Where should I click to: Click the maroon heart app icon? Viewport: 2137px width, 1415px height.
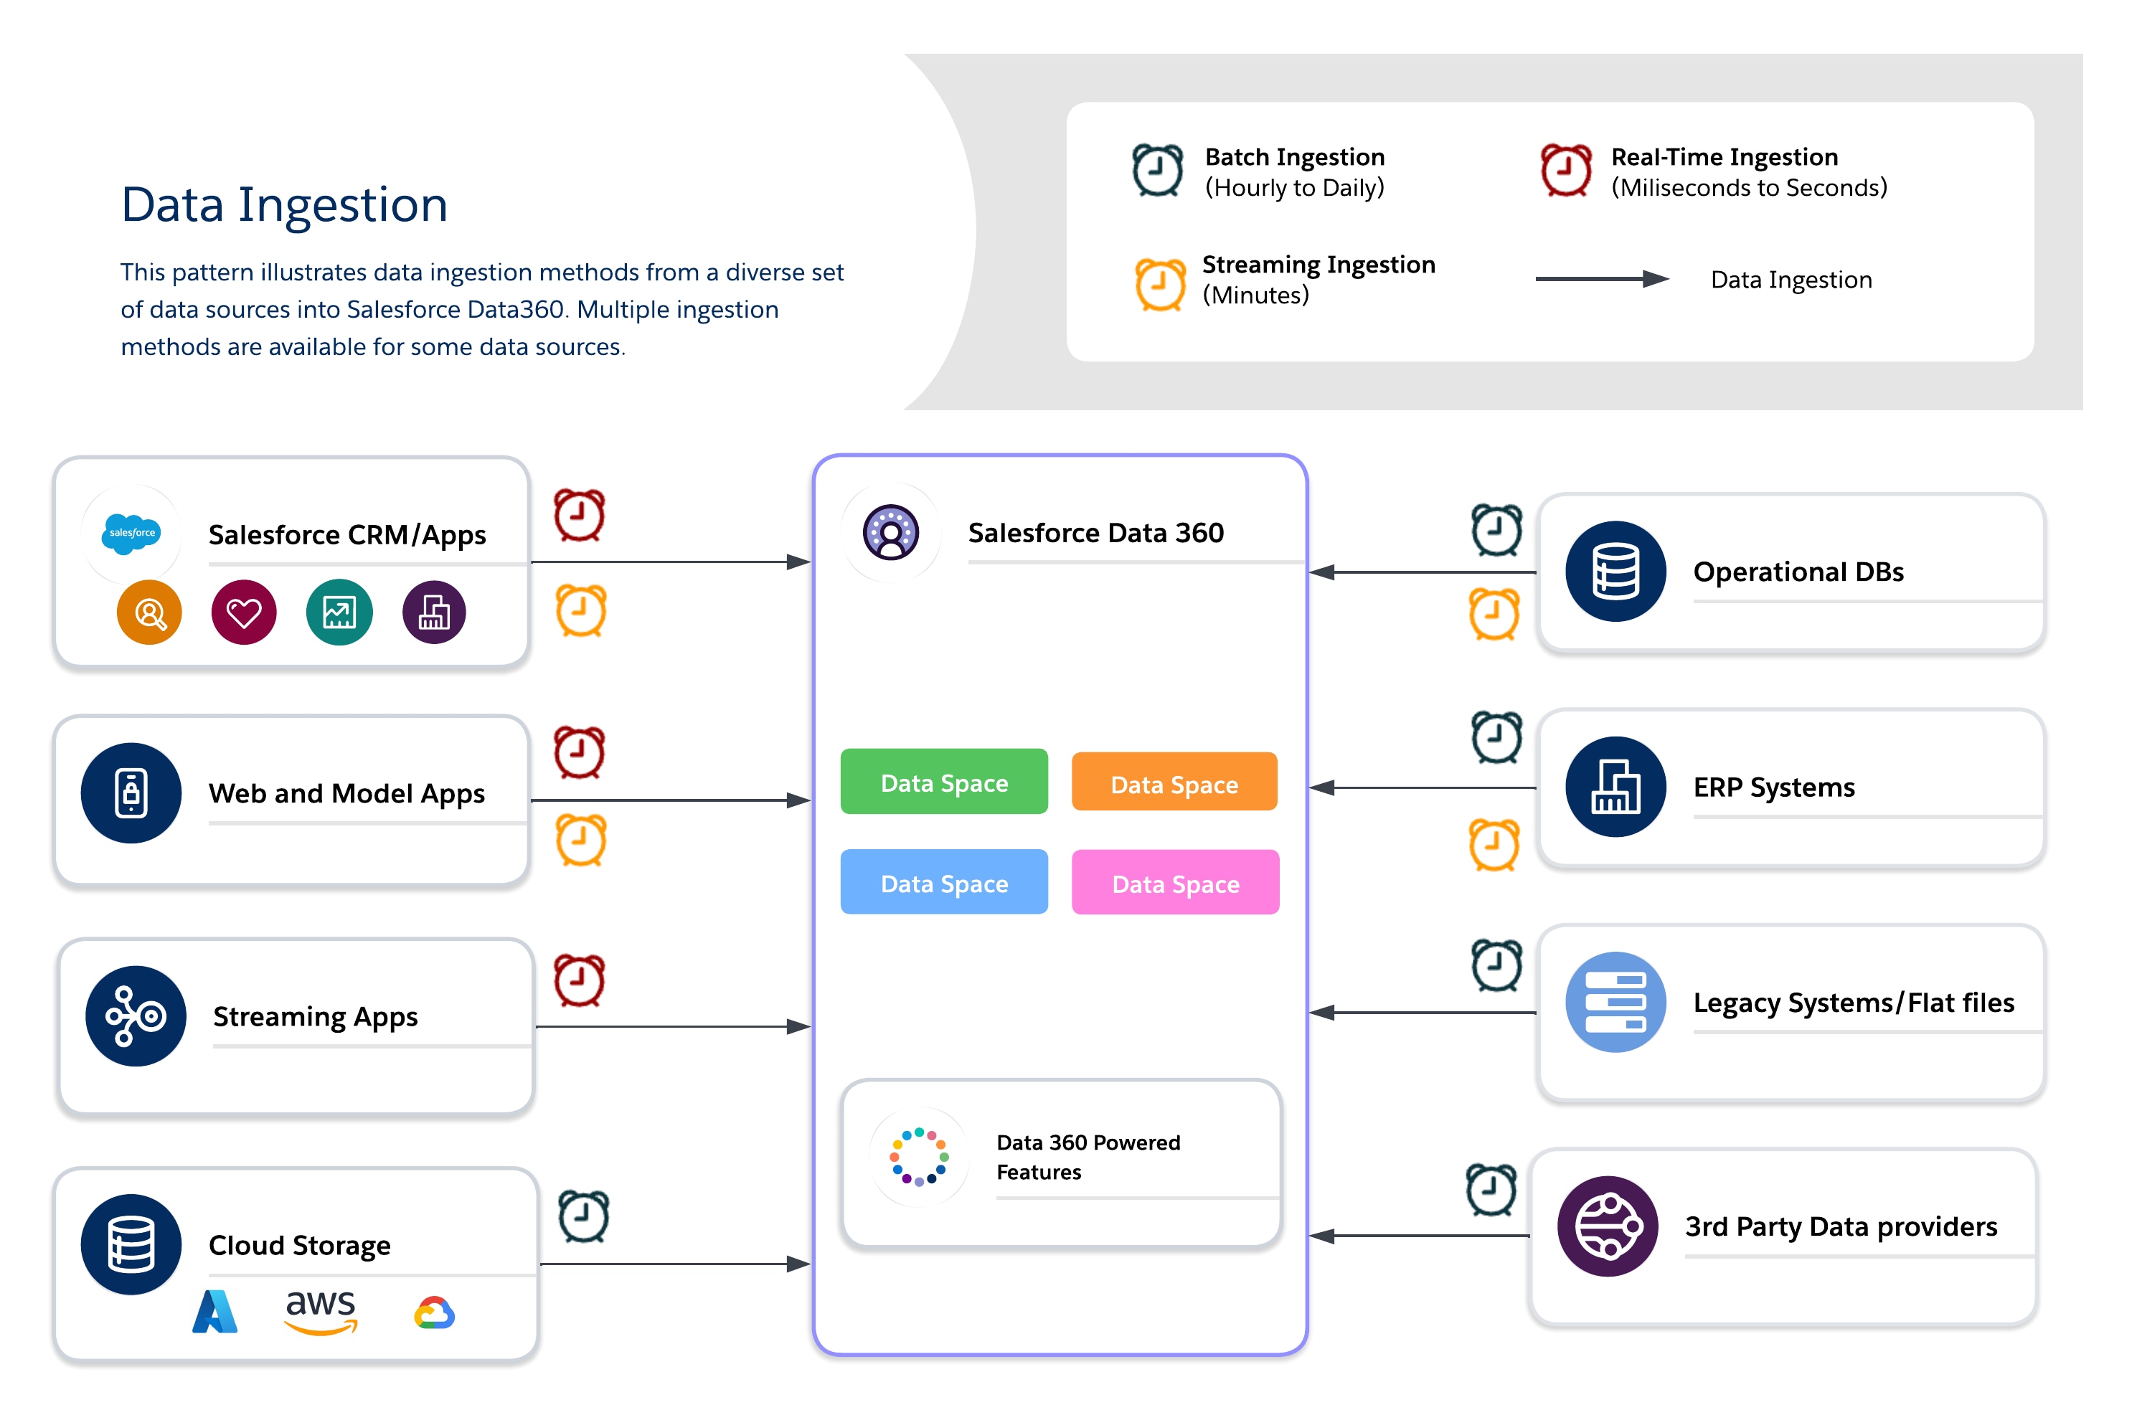pyautogui.click(x=244, y=612)
